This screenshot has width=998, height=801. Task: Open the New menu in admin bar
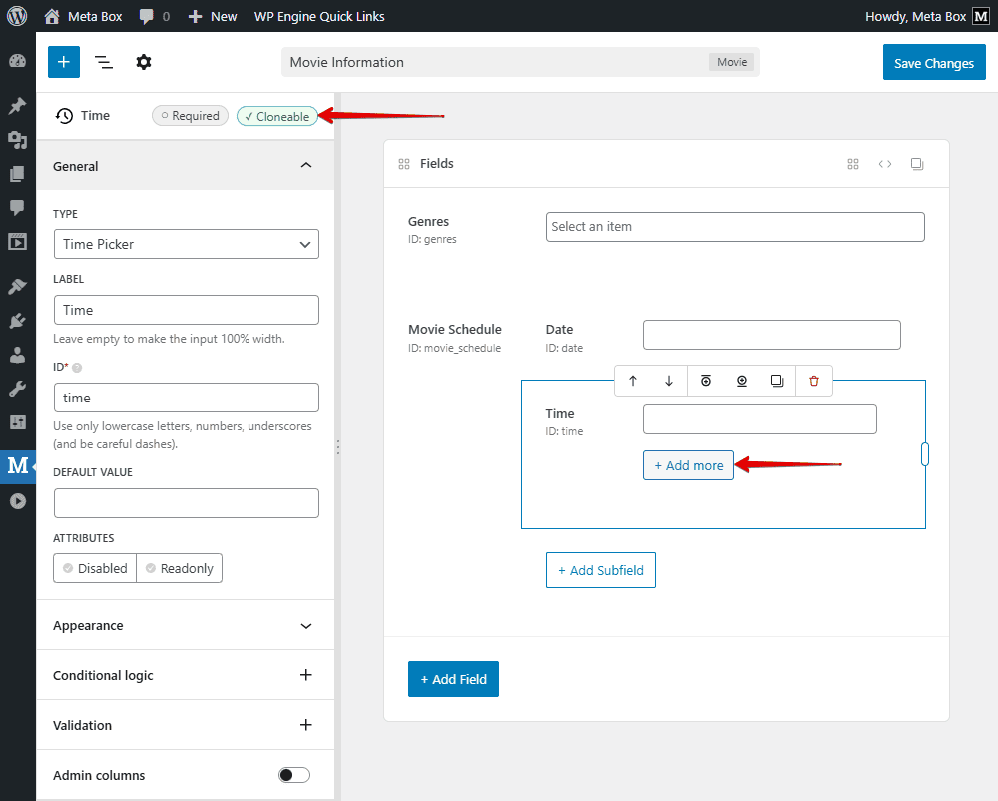[x=213, y=16]
